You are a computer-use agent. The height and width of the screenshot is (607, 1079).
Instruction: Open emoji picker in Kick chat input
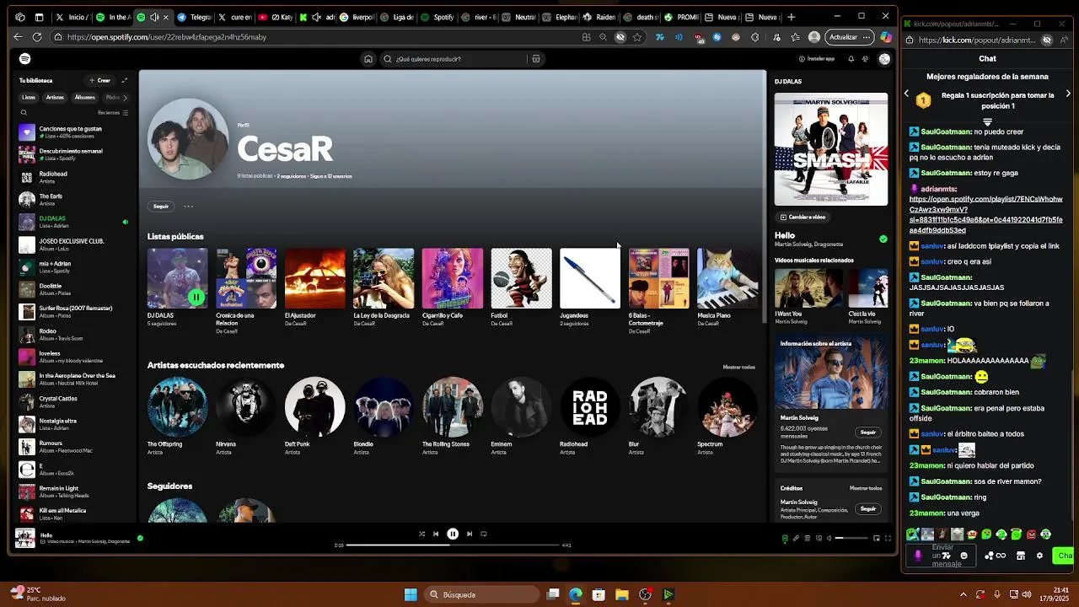(964, 556)
